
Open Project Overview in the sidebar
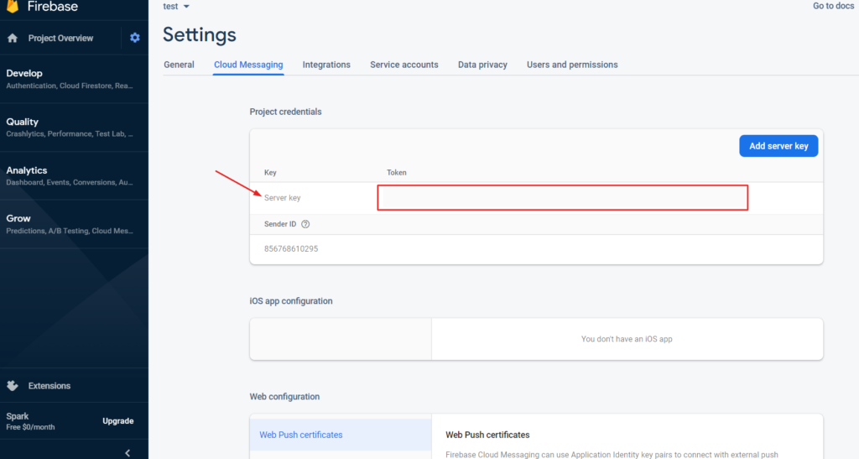coord(60,39)
